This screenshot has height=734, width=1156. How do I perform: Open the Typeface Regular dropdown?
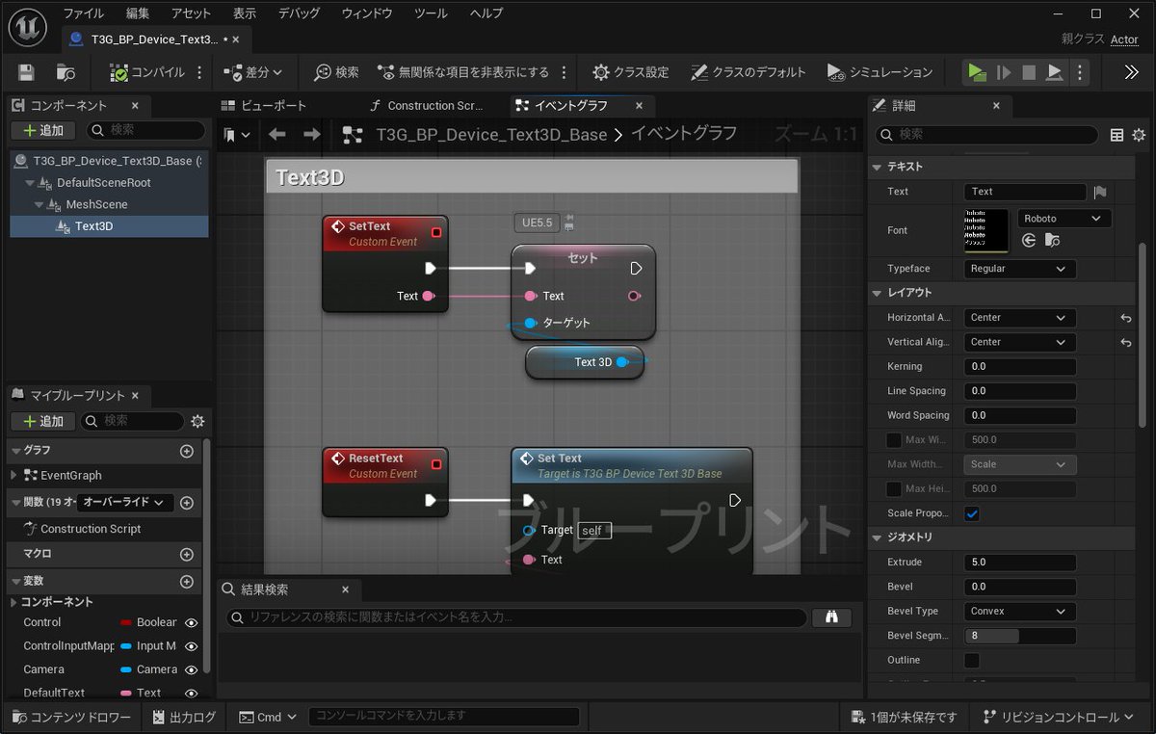1020,269
